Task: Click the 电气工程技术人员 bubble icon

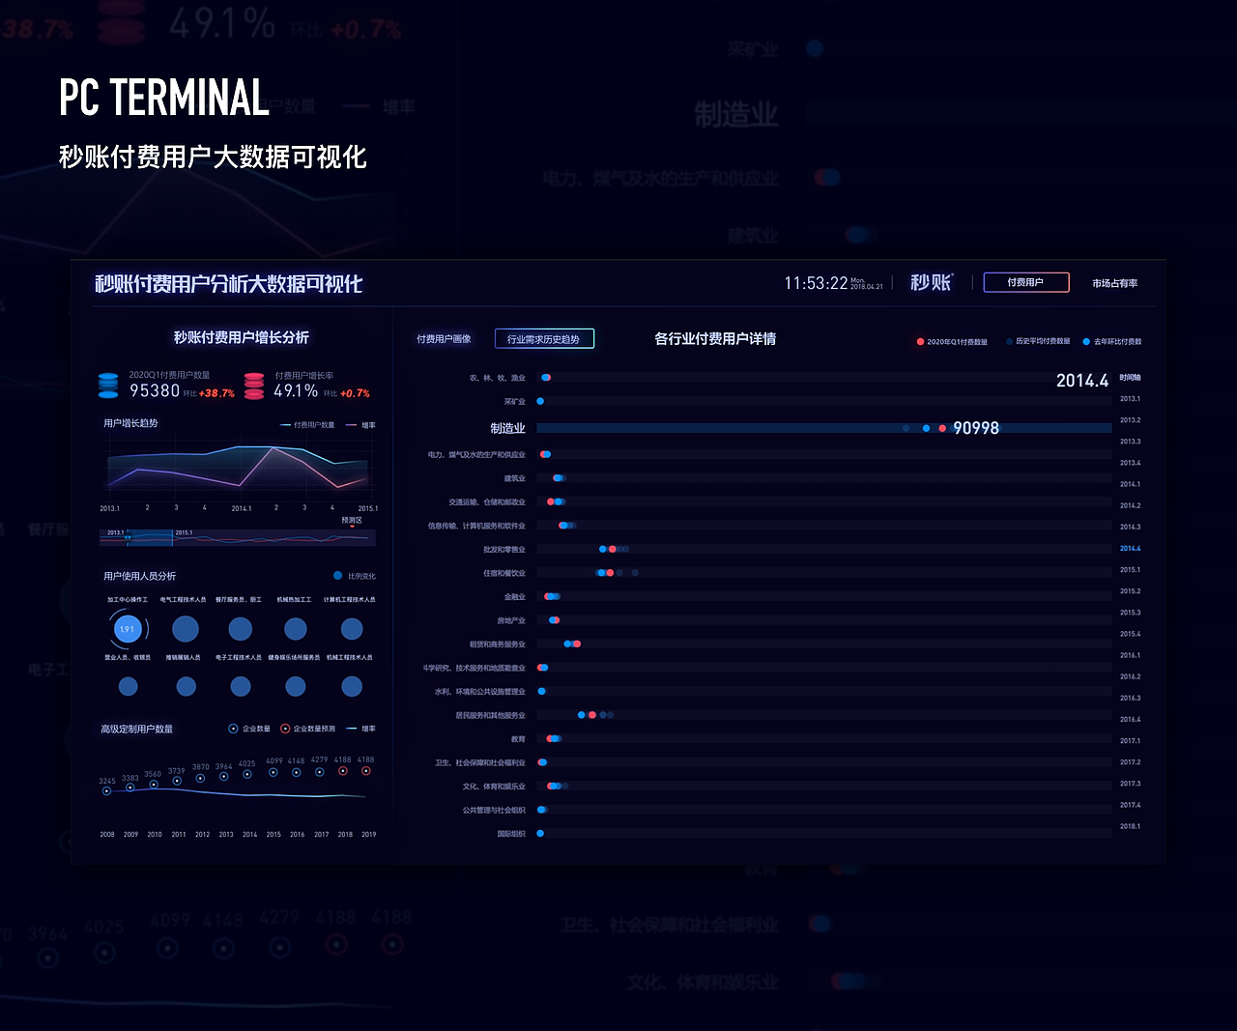Action: [186, 629]
